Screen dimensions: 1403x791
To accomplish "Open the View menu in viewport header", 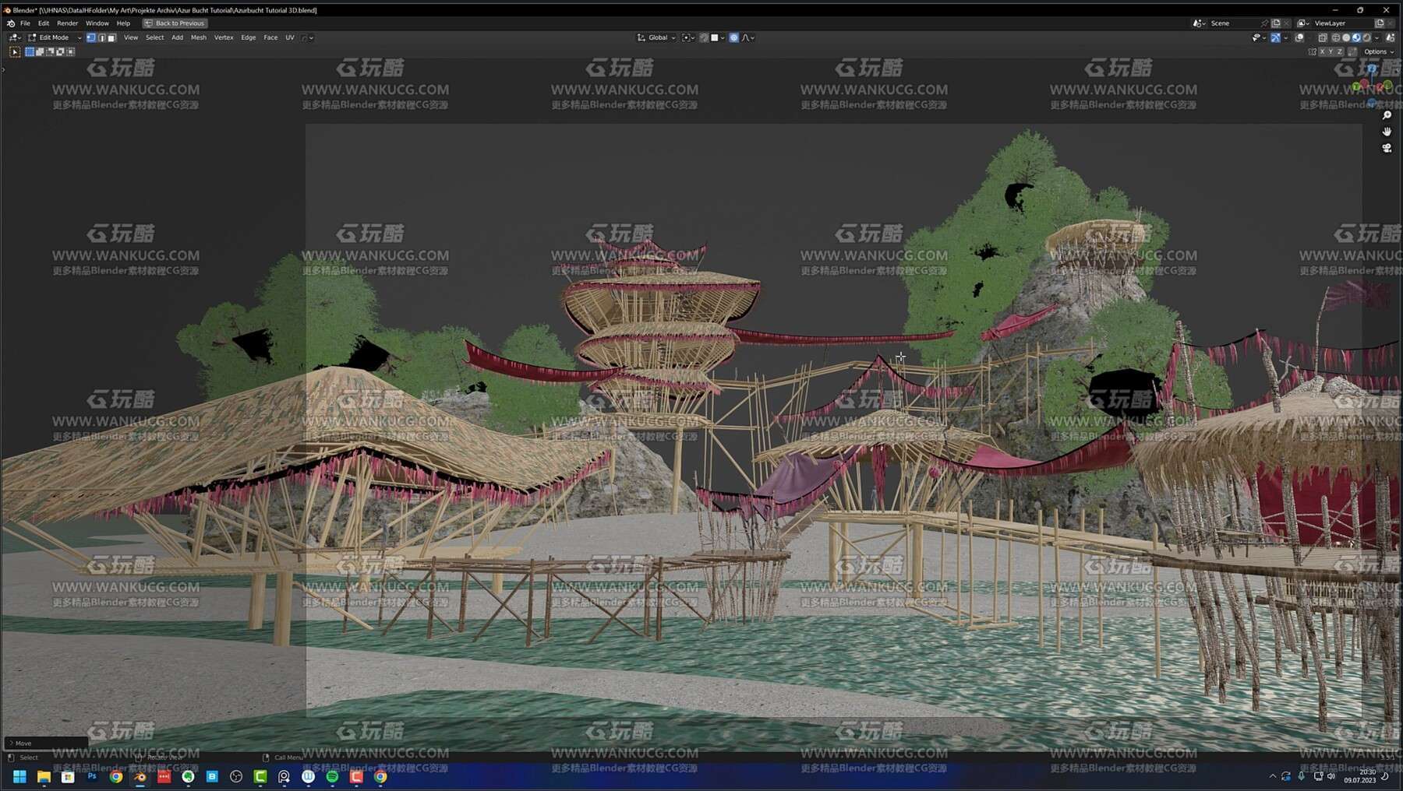I will 131,37.
